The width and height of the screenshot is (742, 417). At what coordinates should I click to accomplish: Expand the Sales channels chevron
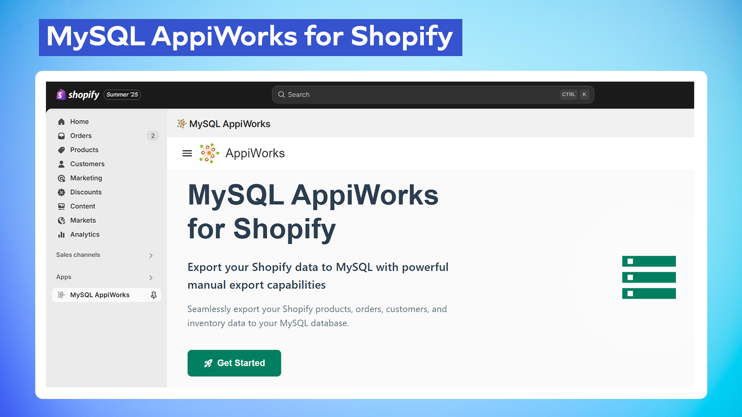(x=151, y=255)
